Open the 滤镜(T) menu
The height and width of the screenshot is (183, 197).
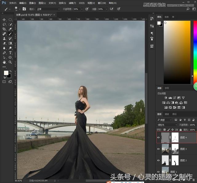tap(72, 3)
